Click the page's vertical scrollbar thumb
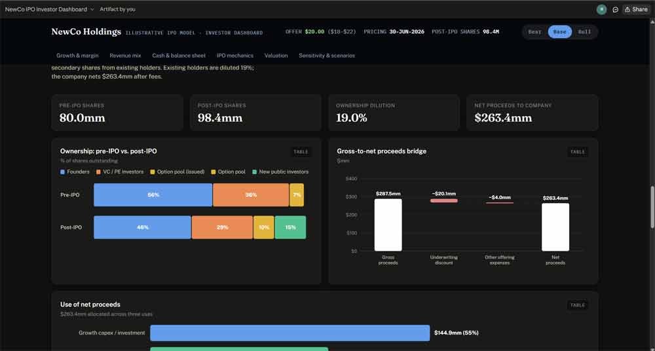 point(652,207)
